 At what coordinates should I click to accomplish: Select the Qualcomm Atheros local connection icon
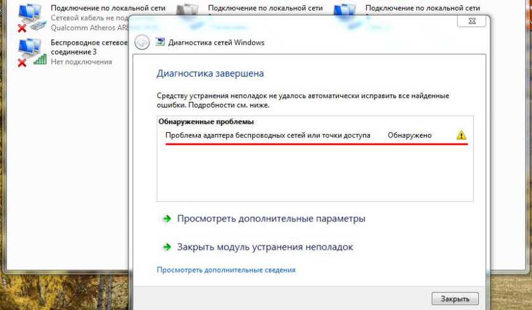click(28, 14)
